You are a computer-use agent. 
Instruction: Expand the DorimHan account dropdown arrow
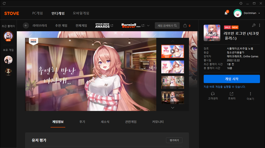click(259, 13)
